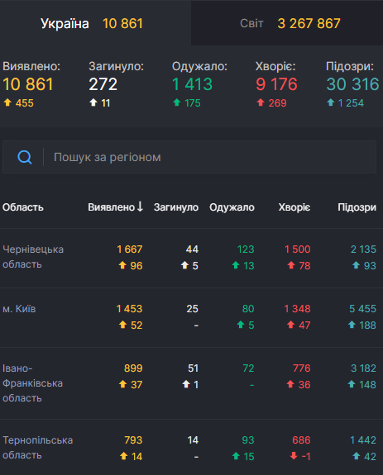Screen dimensions: 383x475
Task: Click the yellow up arrow beside 455
Action: pyautogui.click(x=7, y=102)
